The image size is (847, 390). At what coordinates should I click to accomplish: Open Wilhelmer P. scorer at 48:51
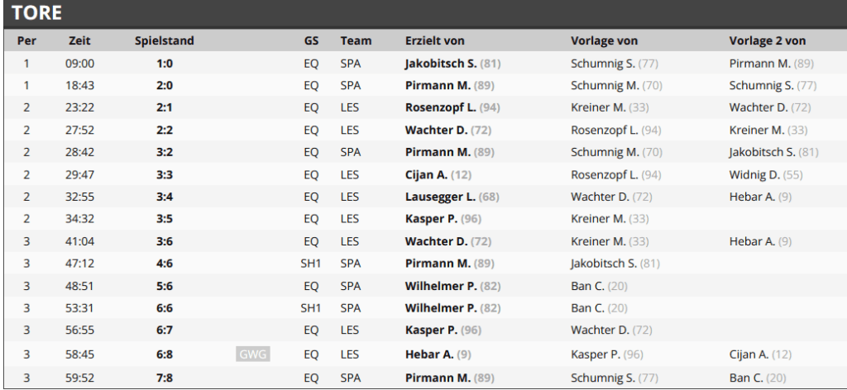point(441,286)
